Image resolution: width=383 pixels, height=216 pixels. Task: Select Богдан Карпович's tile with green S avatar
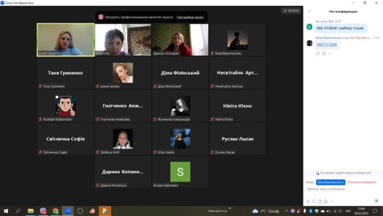tap(180, 172)
